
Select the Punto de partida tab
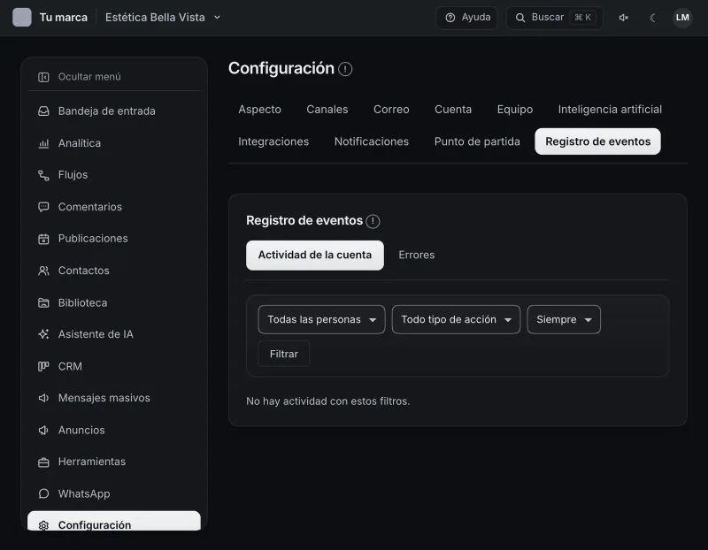point(477,141)
